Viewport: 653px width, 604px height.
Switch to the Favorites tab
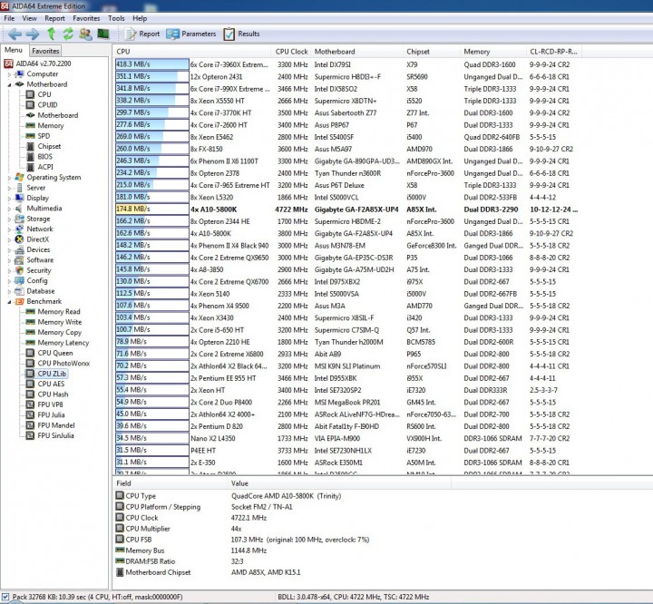(46, 51)
